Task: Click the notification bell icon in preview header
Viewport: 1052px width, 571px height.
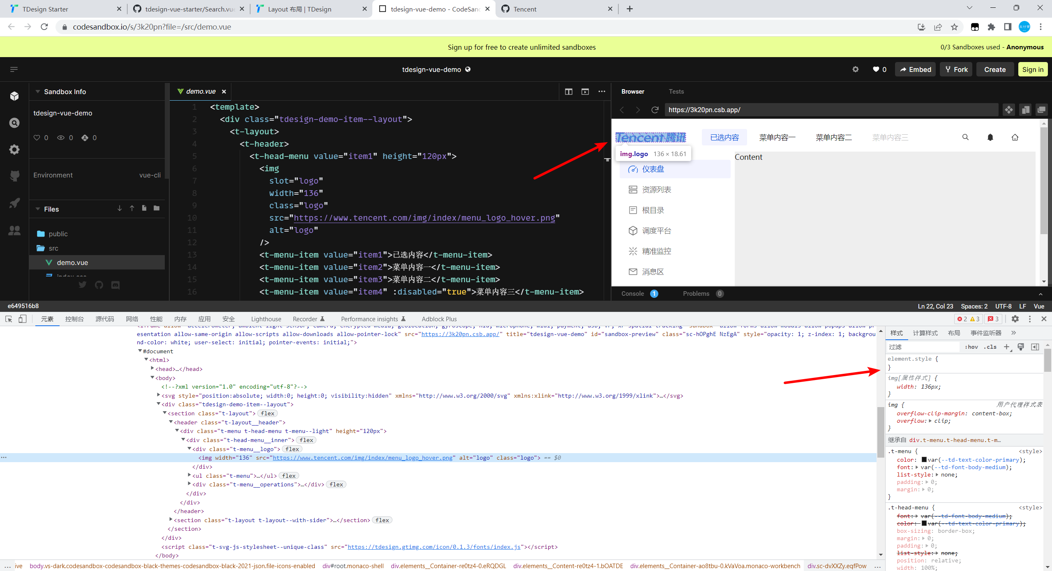Action: pyautogui.click(x=990, y=137)
